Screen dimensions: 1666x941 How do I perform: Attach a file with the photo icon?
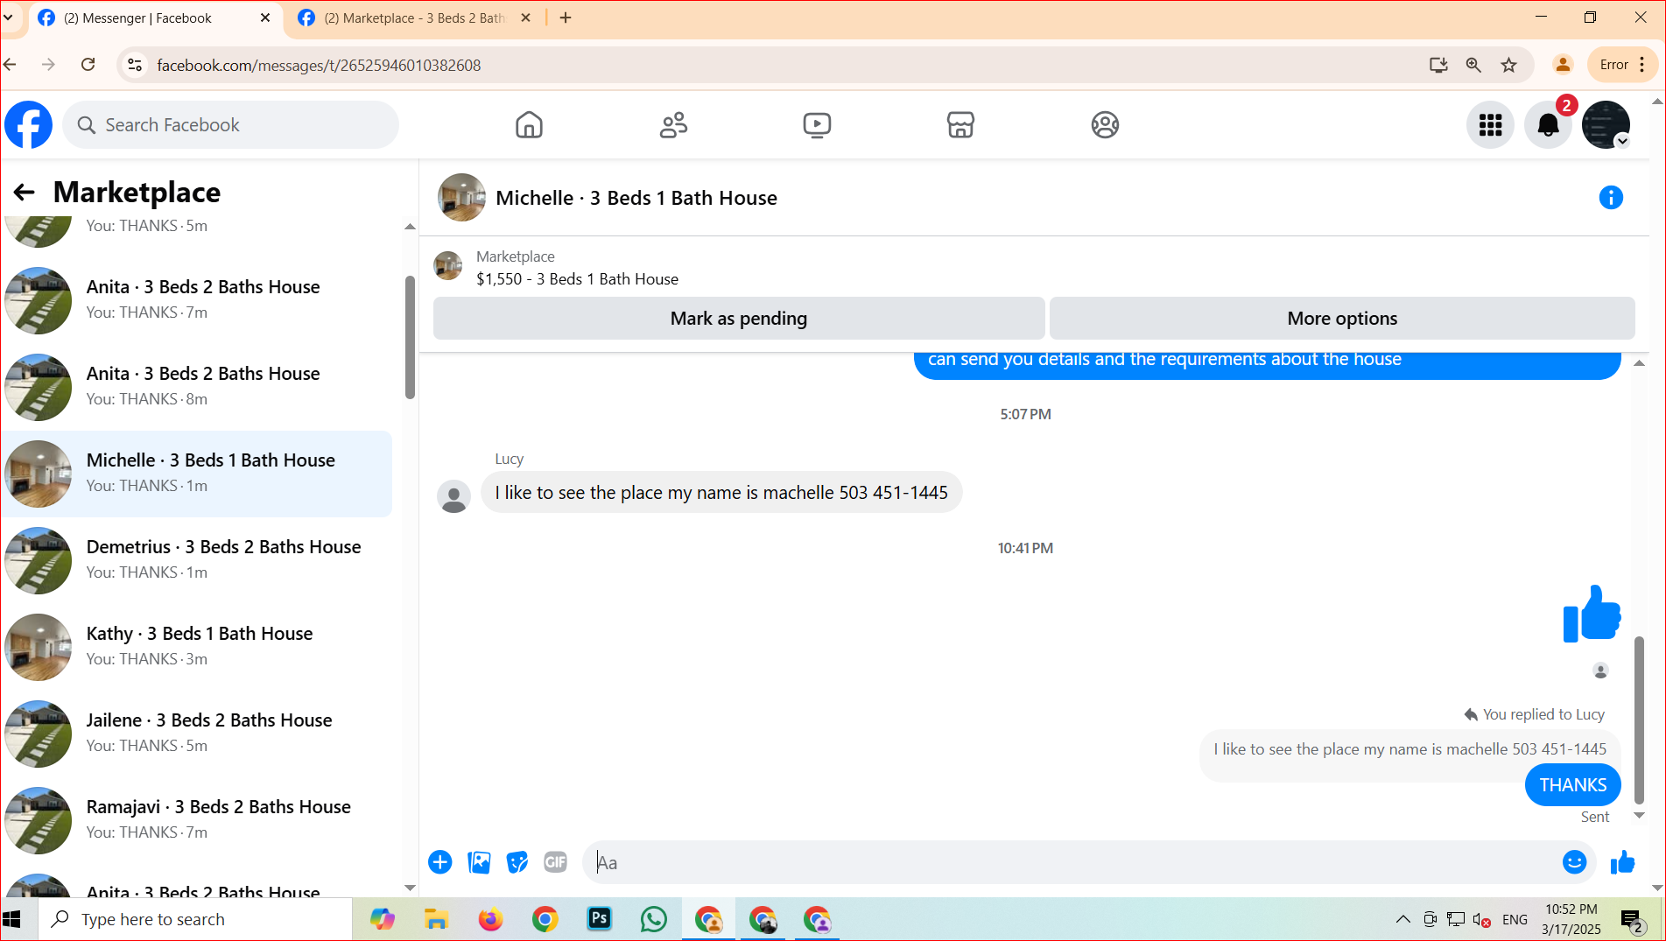(479, 862)
